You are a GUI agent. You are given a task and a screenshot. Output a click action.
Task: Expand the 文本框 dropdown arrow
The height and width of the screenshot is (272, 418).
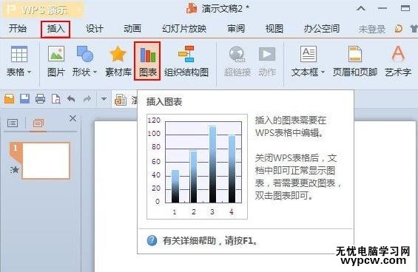point(323,72)
